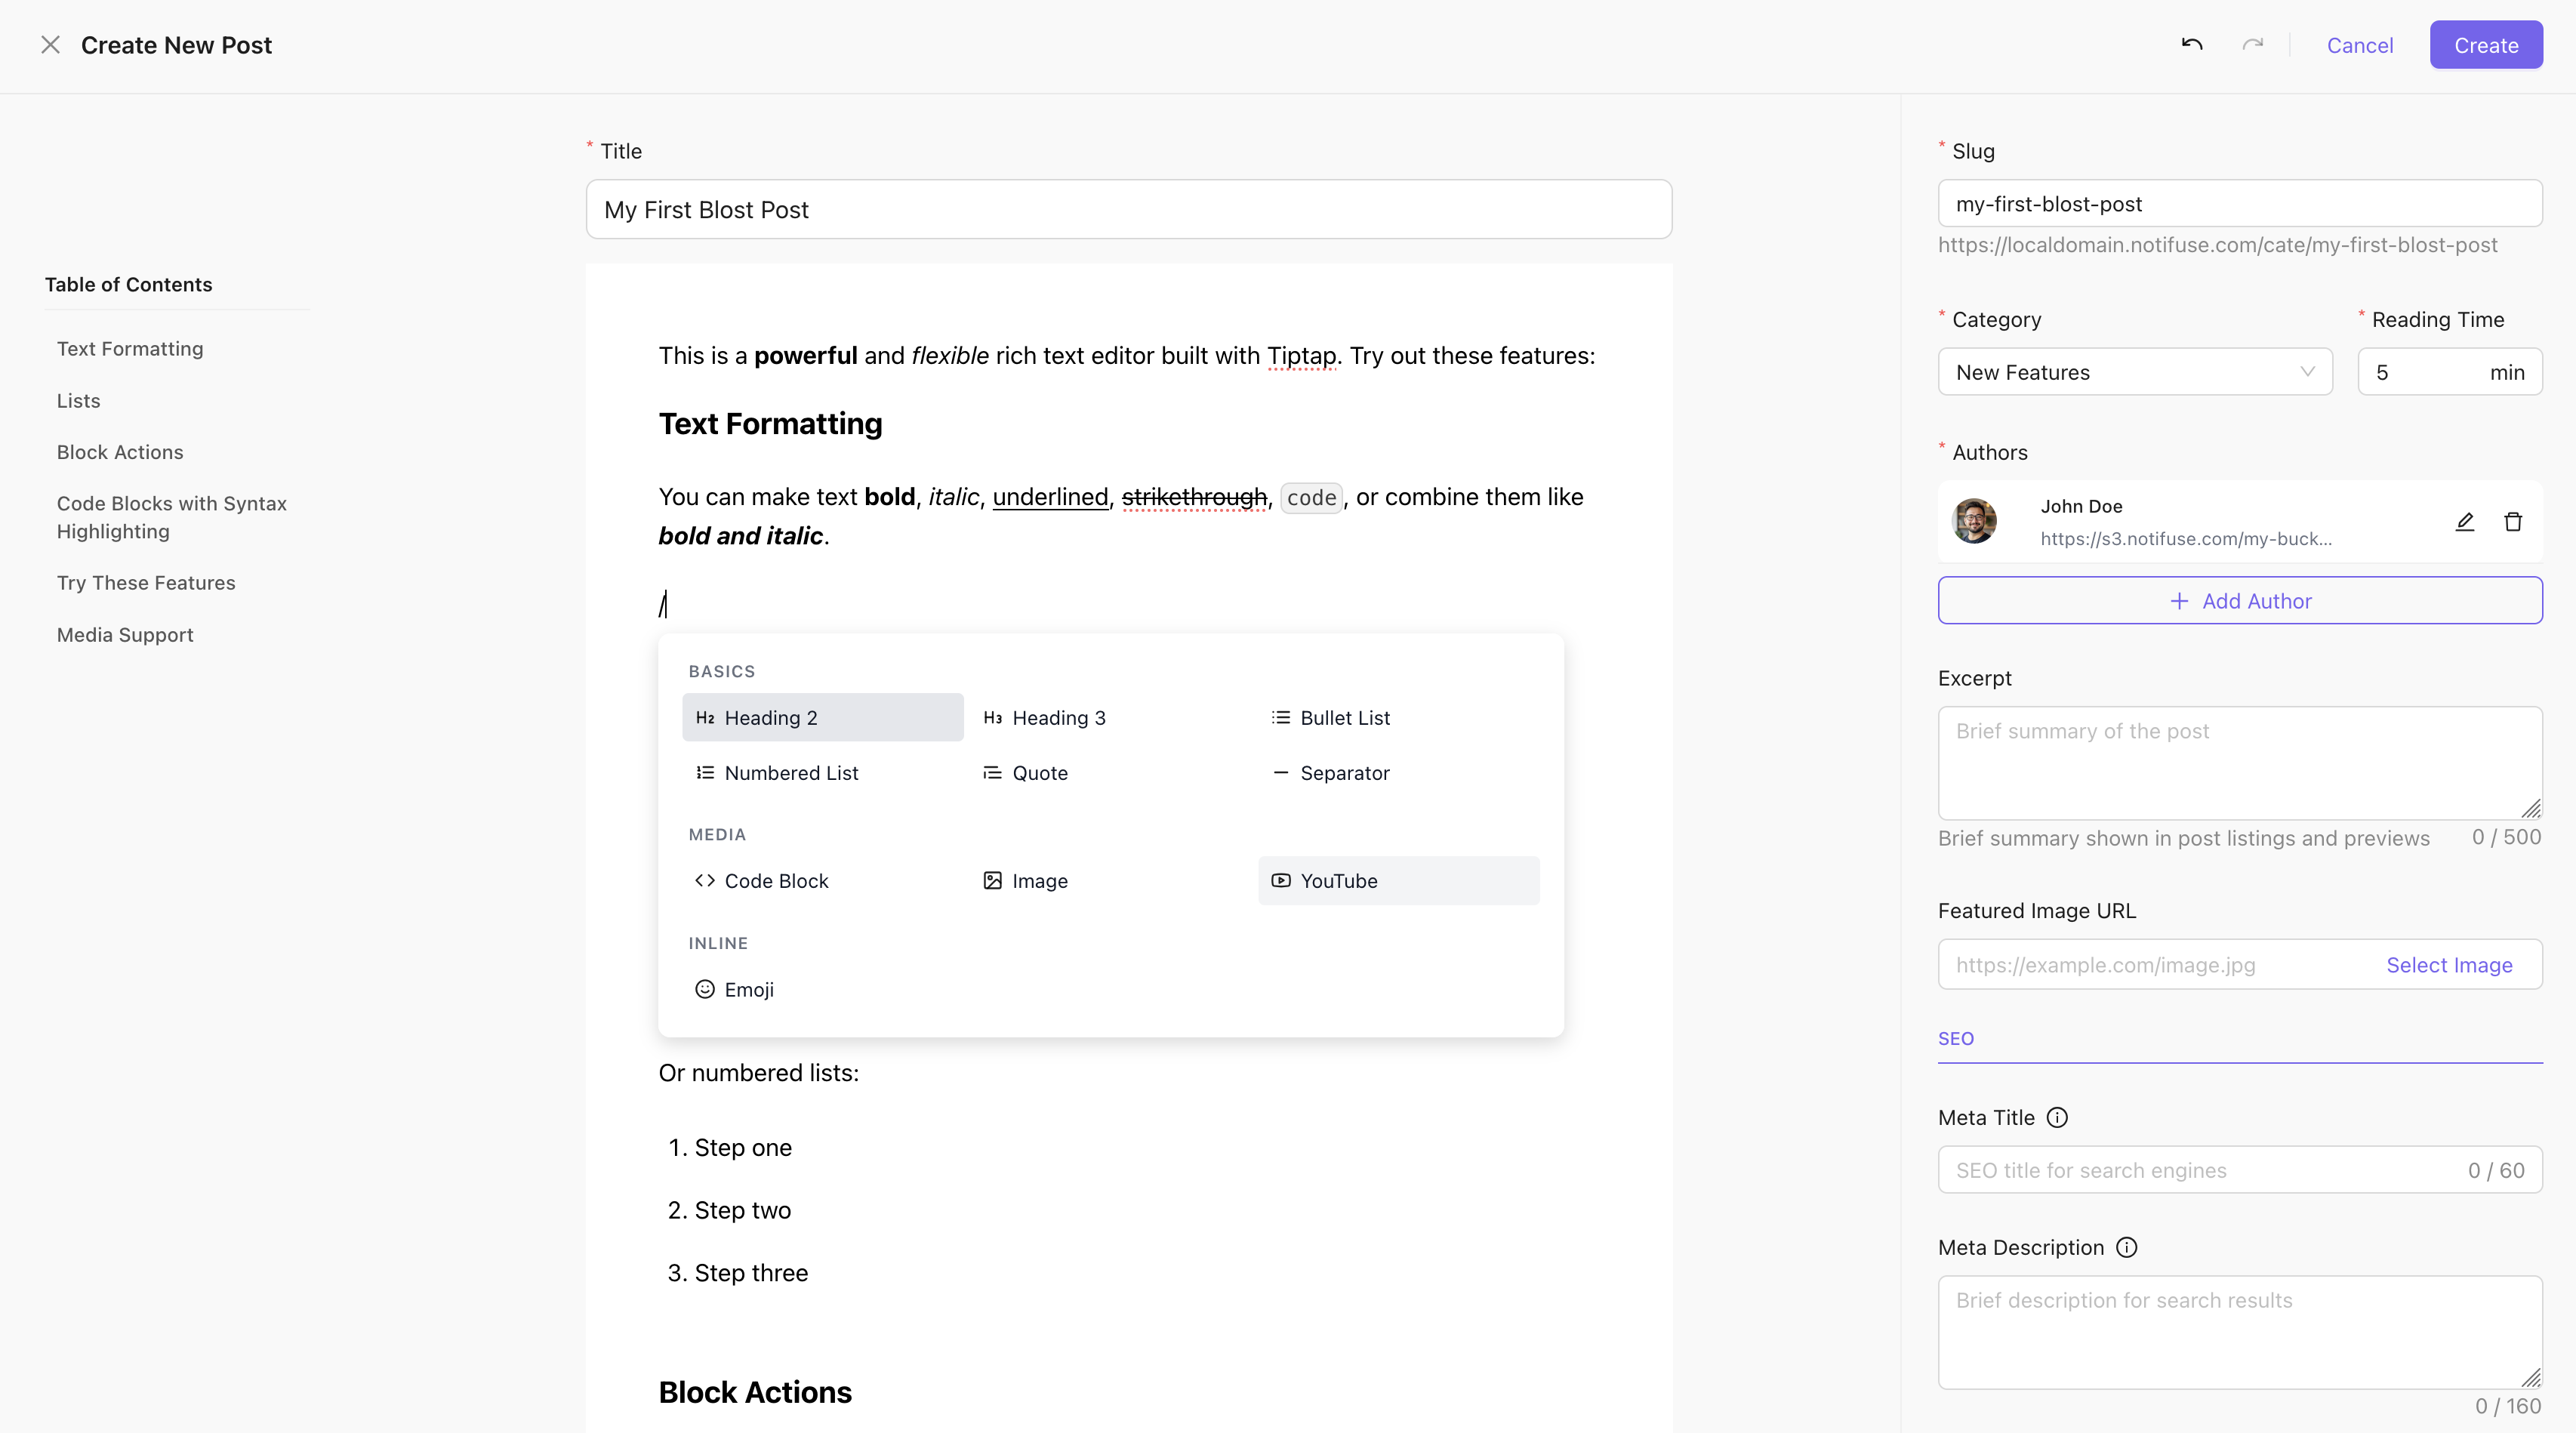Click the undo arrow icon
Viewport: 2576px width, 1433px height.
2191,44
